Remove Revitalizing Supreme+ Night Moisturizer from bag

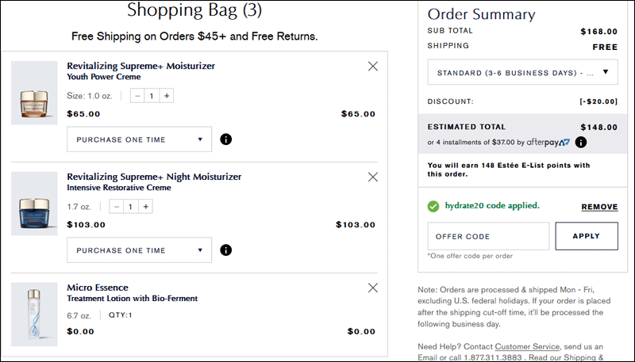point(372,177)
